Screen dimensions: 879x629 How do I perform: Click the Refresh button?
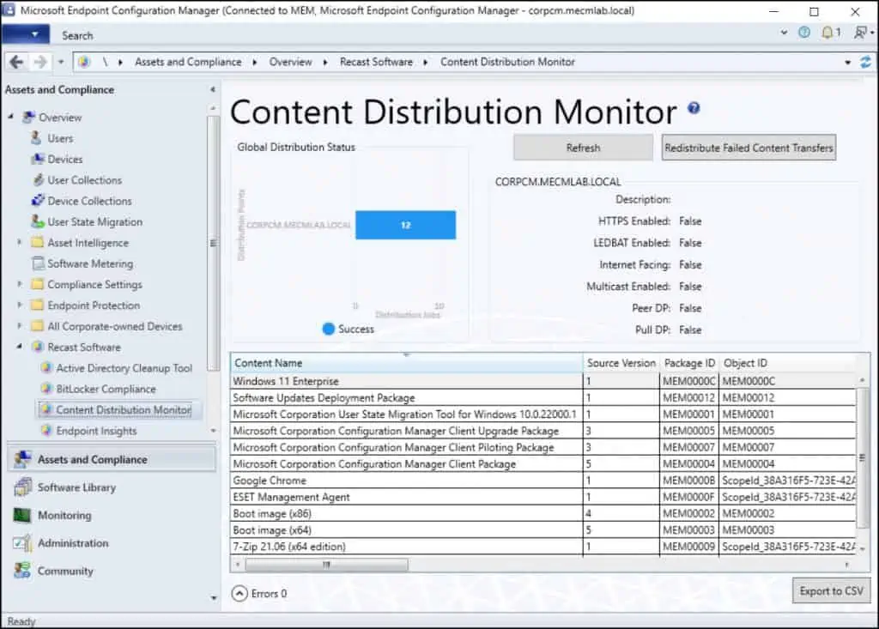tap(583, 148)
